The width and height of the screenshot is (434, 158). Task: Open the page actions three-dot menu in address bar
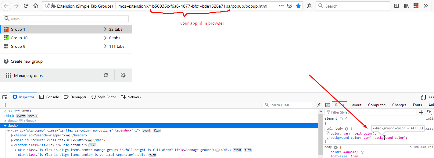[281, 6]
